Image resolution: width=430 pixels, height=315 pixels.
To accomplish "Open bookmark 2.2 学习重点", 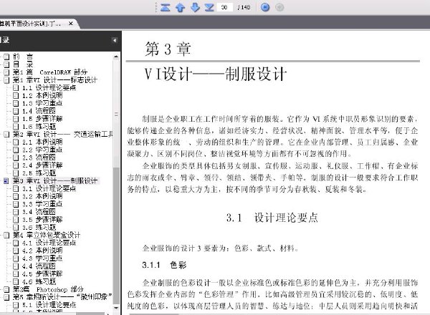I will (42, 150).
